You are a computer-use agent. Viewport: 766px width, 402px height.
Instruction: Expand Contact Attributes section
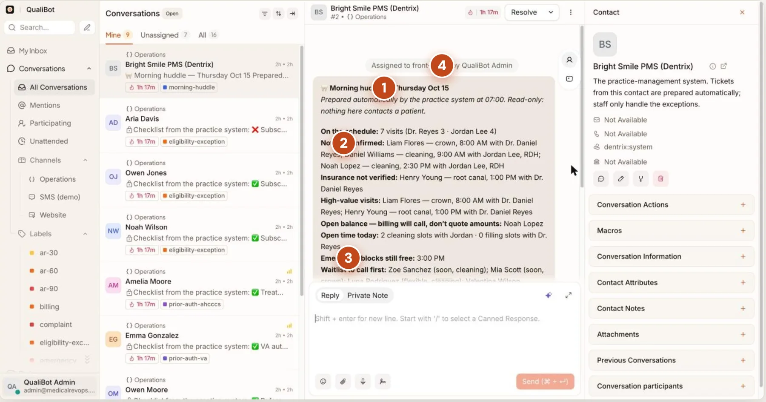(x=671, y=283)
